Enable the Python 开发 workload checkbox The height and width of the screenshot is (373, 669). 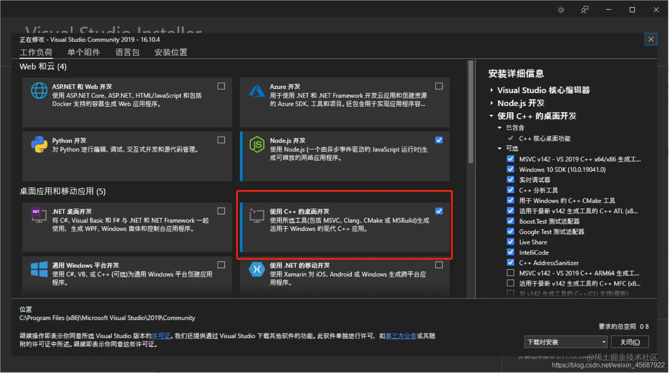221,140
